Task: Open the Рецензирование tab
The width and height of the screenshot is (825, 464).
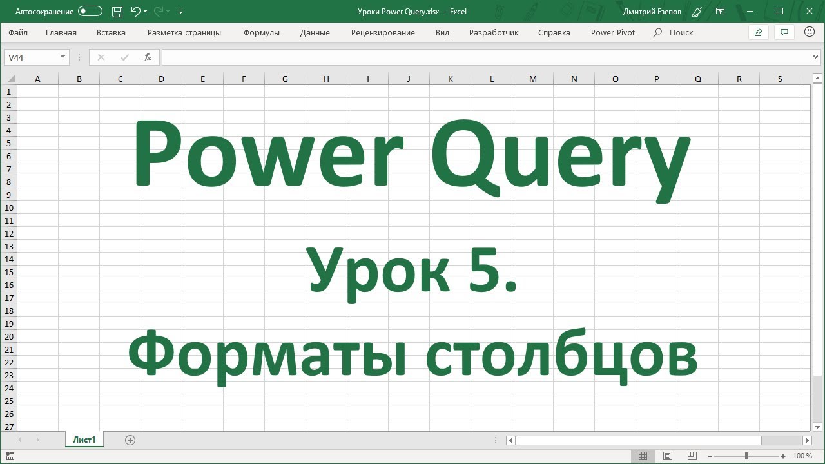Action: pyautogui.click(x=383, y=32)
